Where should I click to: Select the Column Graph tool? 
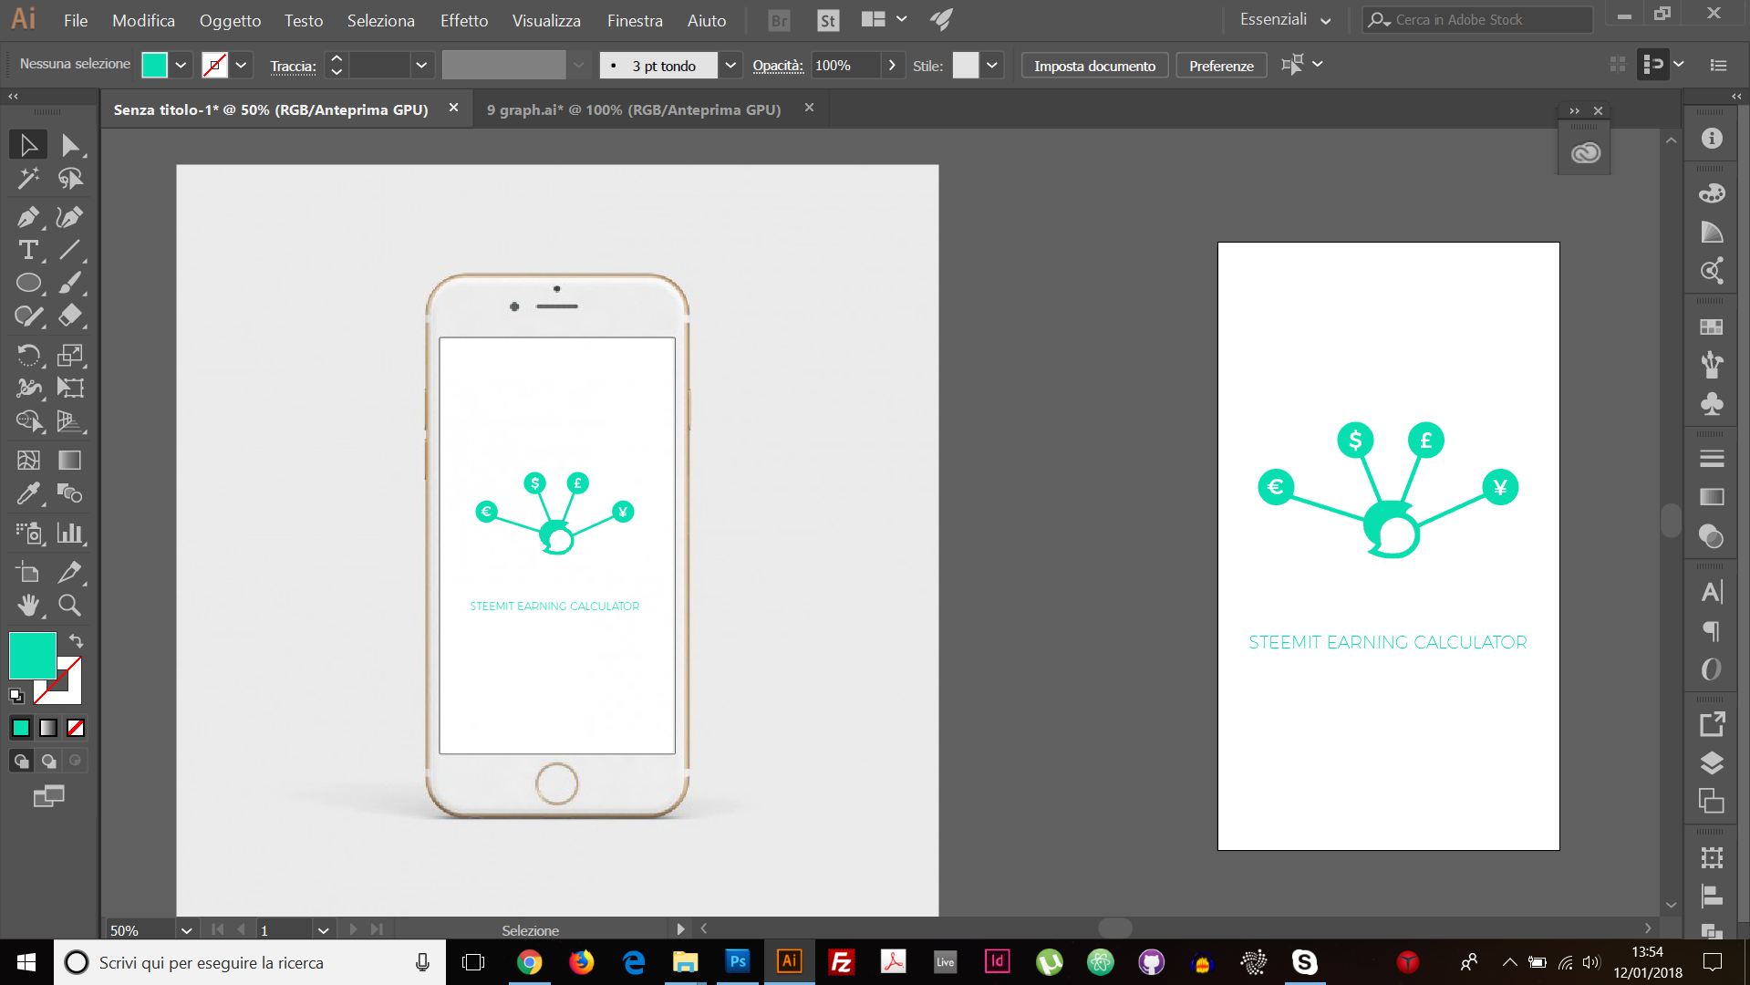click(70, 533)
